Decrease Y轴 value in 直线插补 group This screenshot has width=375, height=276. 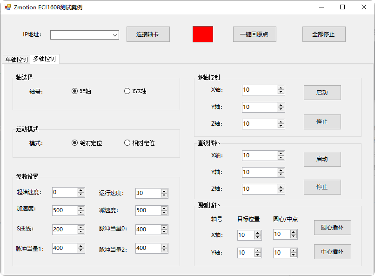(x=281, y=175)
